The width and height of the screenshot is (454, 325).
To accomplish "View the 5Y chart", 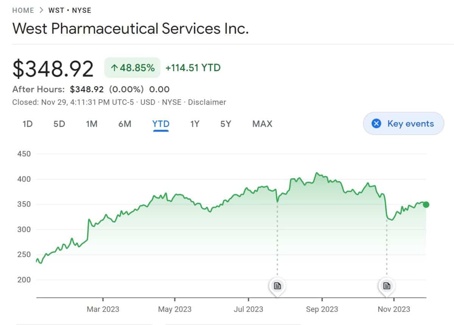I will tap(225, 124).
